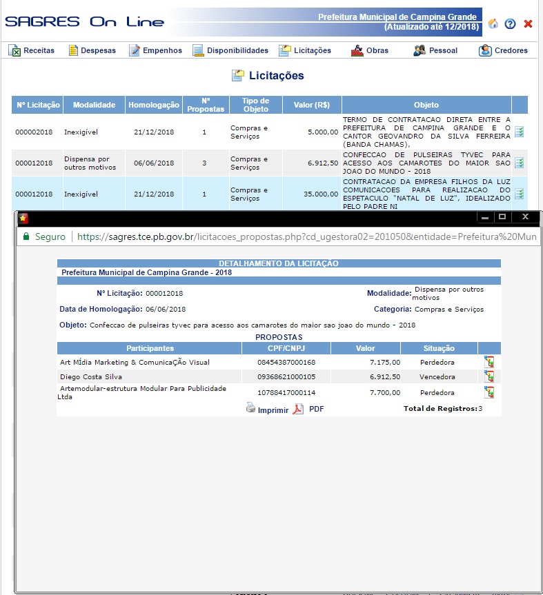Click CNPJ 08454387000168

pyautogui.click(x=286, y=363)
